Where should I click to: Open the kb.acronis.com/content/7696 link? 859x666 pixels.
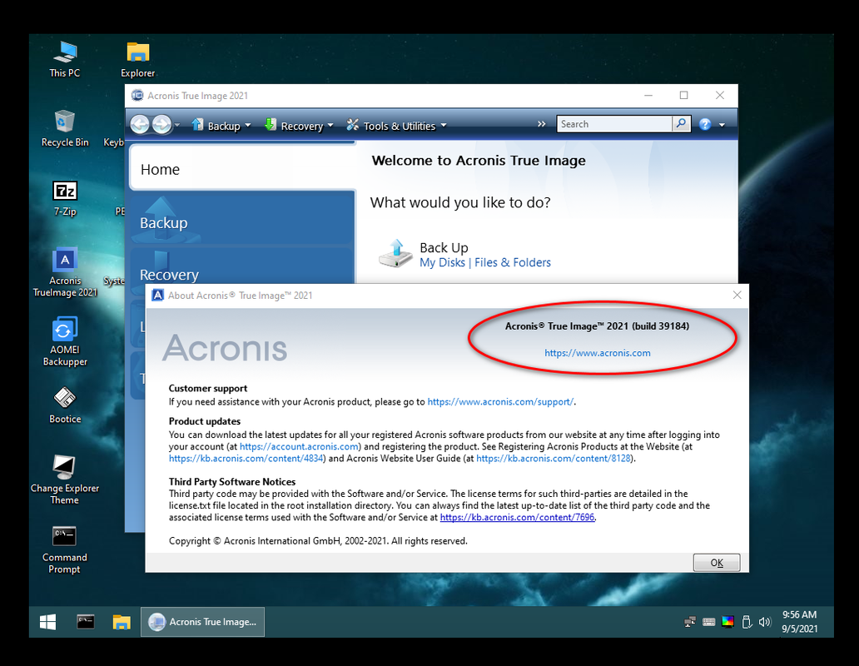pos(517,517)
